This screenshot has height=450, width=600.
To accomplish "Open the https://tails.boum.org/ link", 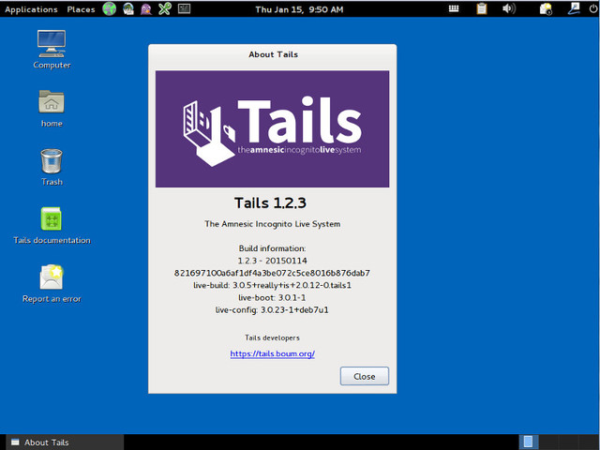I will tap(273, 353).
